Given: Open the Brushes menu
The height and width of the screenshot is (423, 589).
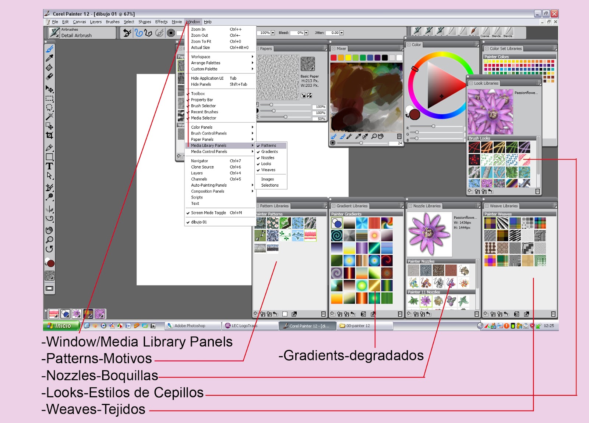Looking at the screenshot, I should pyautogui.click(x=113, y=22).
